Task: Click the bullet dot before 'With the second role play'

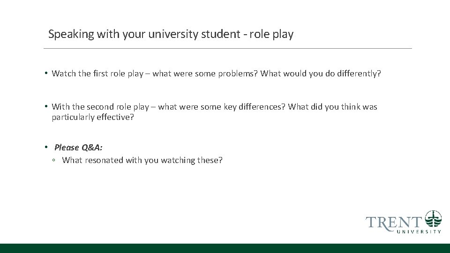Action: [x=46, y=106]
